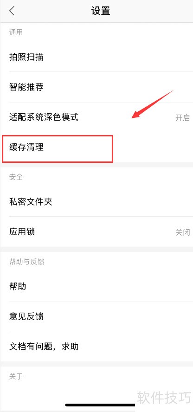Click the 通用 section header

[16, 32]
